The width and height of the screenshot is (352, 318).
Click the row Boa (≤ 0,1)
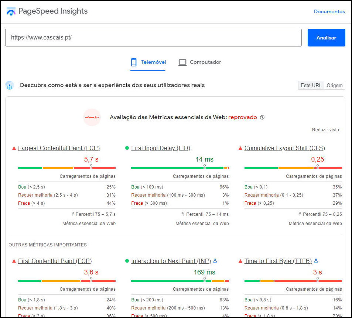[293, 187]
